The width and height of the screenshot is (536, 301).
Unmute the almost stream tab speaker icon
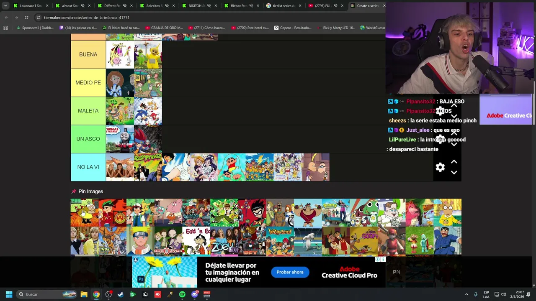coord(82,6)
